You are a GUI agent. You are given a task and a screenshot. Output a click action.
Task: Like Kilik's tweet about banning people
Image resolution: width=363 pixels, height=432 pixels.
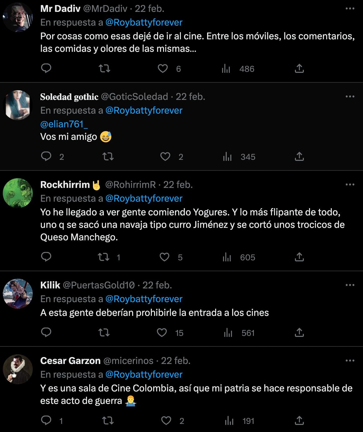tap(162, 333)
